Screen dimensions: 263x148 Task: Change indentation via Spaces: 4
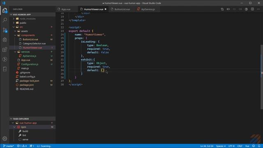point(221,146)
